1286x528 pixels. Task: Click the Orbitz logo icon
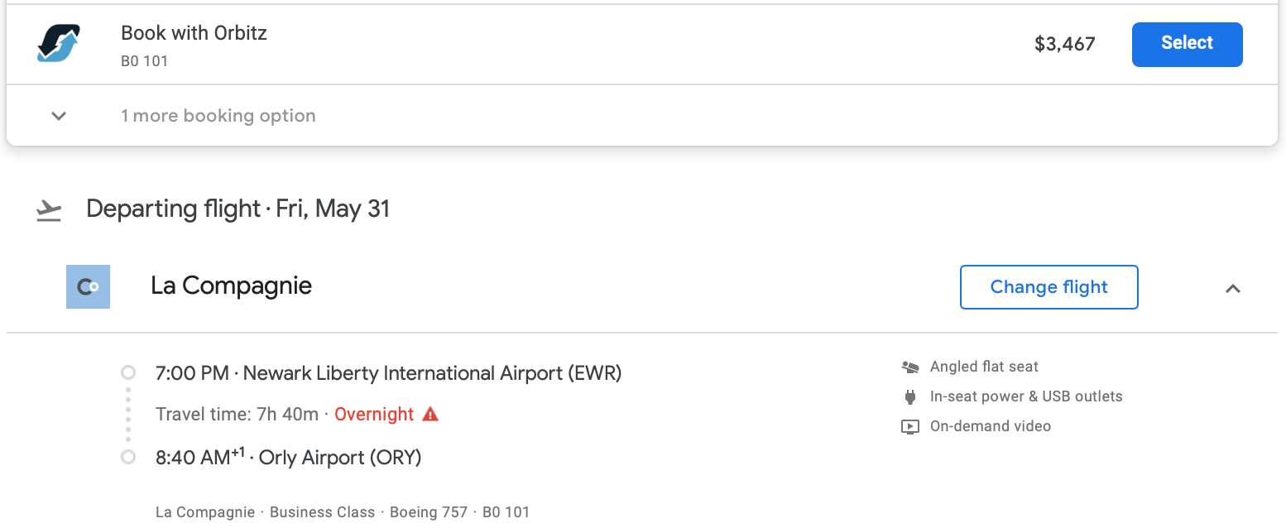(59, 44)
